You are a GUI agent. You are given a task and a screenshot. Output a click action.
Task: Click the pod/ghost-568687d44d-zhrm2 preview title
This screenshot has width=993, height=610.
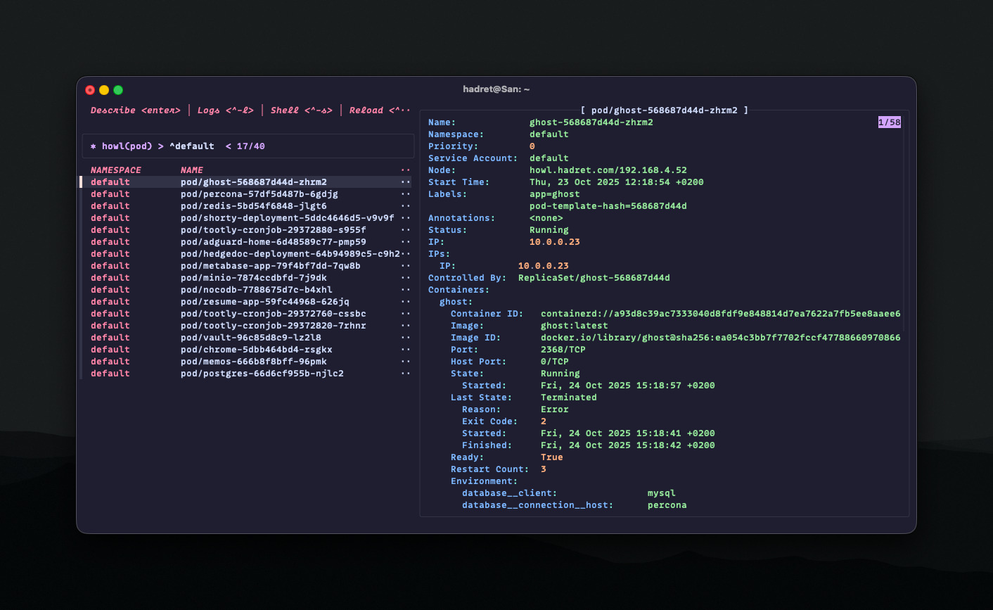(x=664, y=110)
